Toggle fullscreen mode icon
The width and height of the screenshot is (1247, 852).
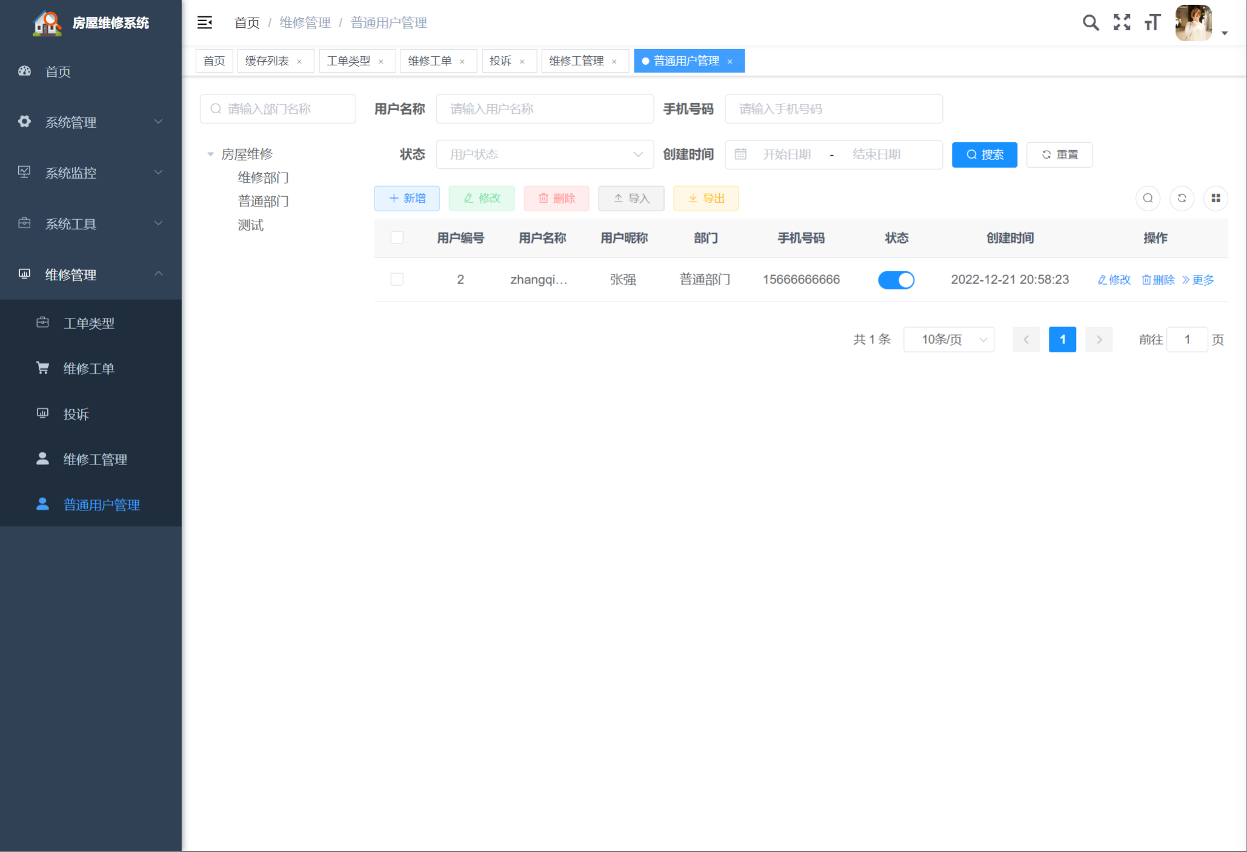click(1122, 23)
